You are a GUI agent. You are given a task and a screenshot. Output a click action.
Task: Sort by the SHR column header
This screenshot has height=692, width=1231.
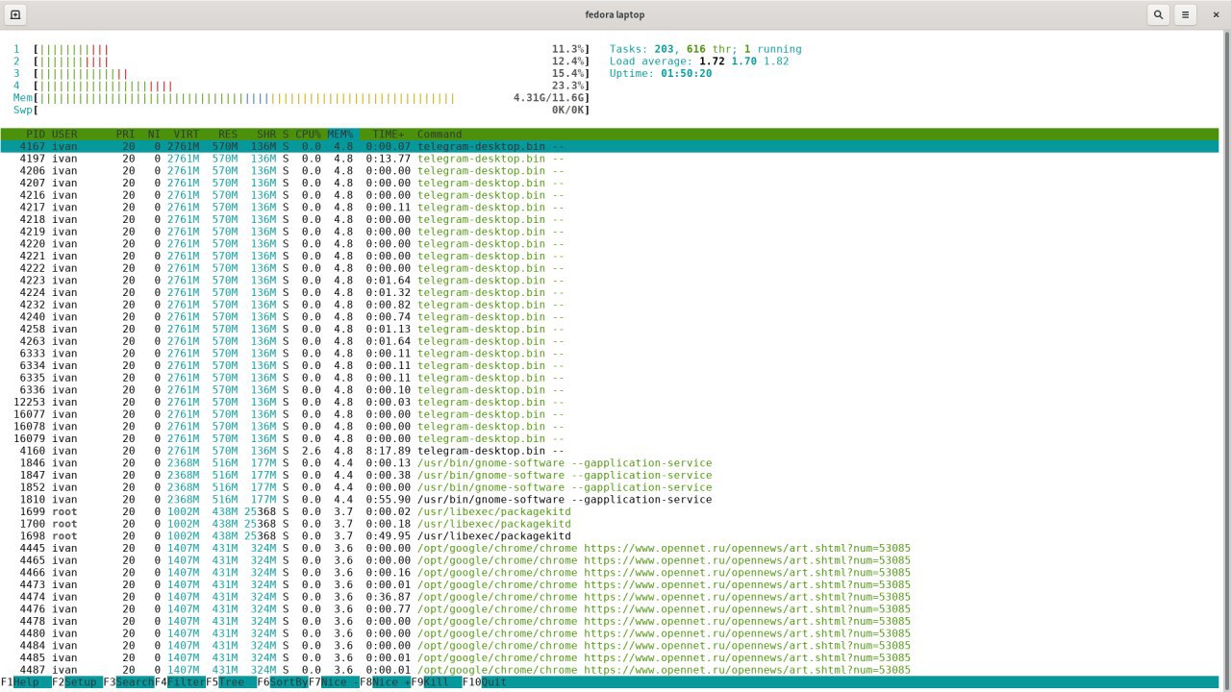click(x=266, y=135)
